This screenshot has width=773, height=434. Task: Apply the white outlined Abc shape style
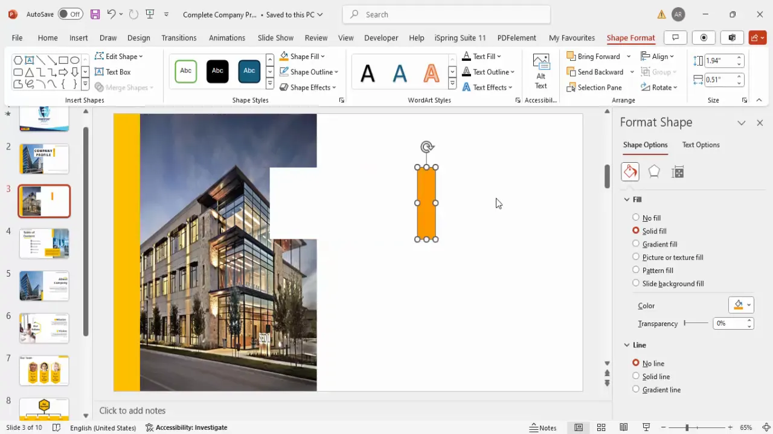186,71
